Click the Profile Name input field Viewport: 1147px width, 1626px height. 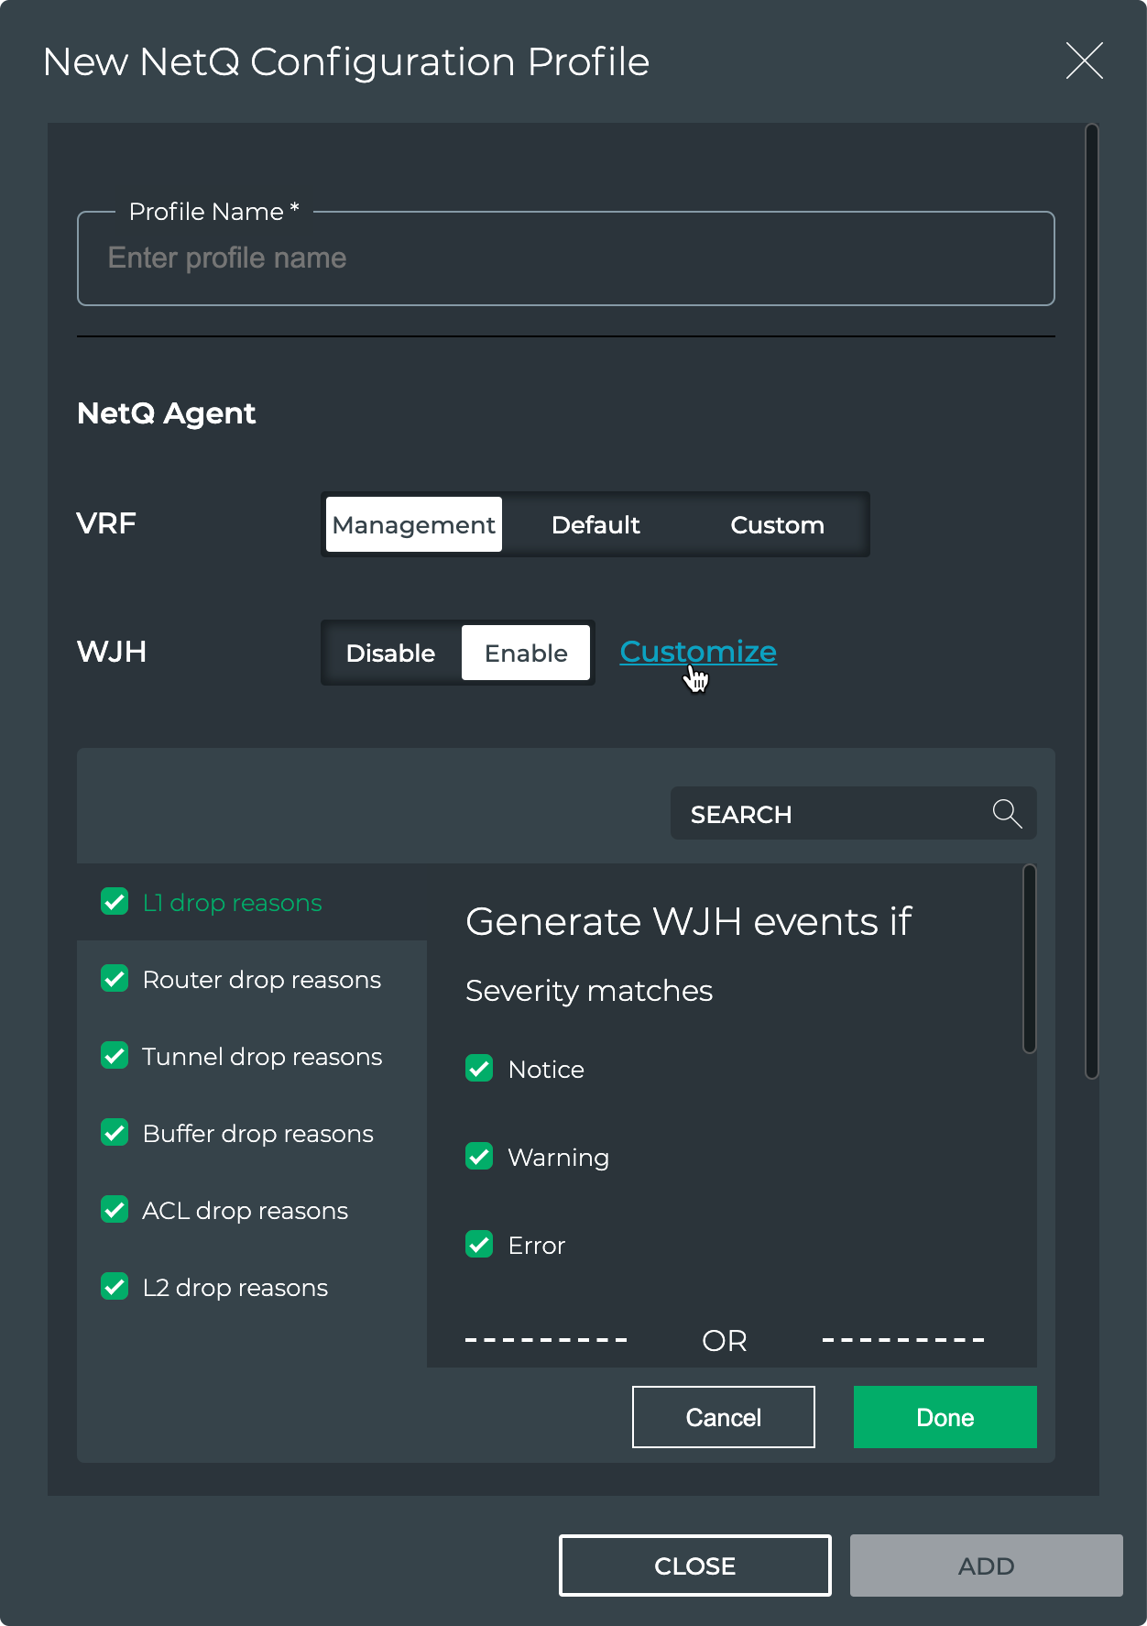[x=565, y=259]
